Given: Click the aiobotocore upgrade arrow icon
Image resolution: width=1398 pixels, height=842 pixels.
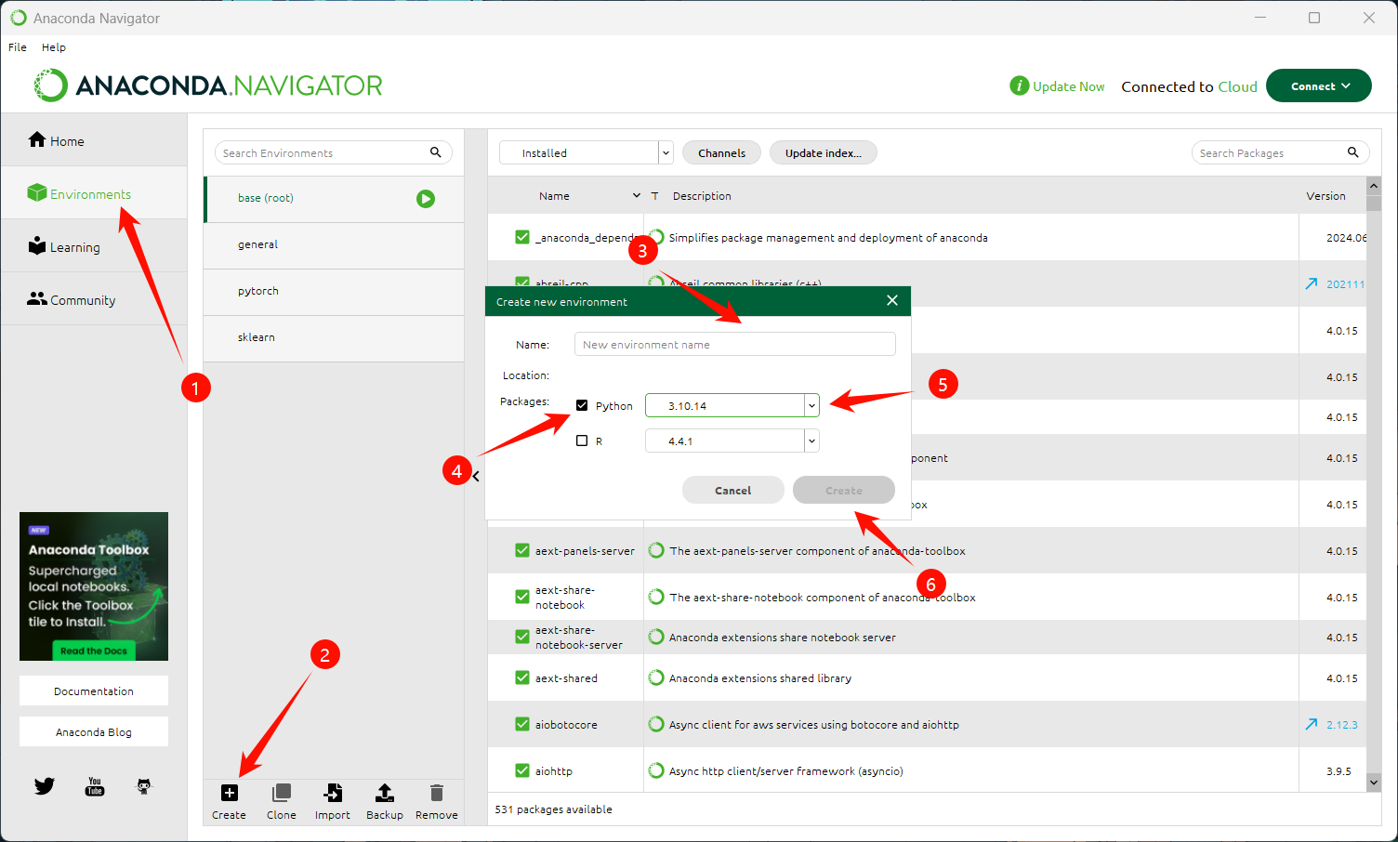Looking at the screenshot, I should pyautogui.click(x=1312, y=724).
